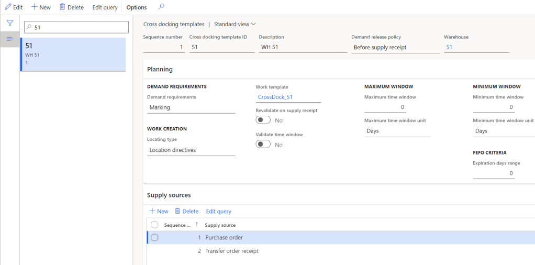Open the filter funnel icon in sidebar
Image resolution: width=535 pixels, height=265 pixels.
click(9, 23)
